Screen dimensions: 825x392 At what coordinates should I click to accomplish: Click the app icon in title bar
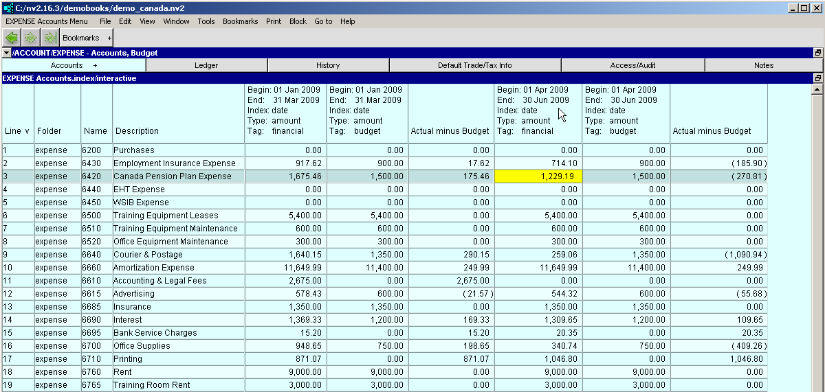click(x=8, y=8)
